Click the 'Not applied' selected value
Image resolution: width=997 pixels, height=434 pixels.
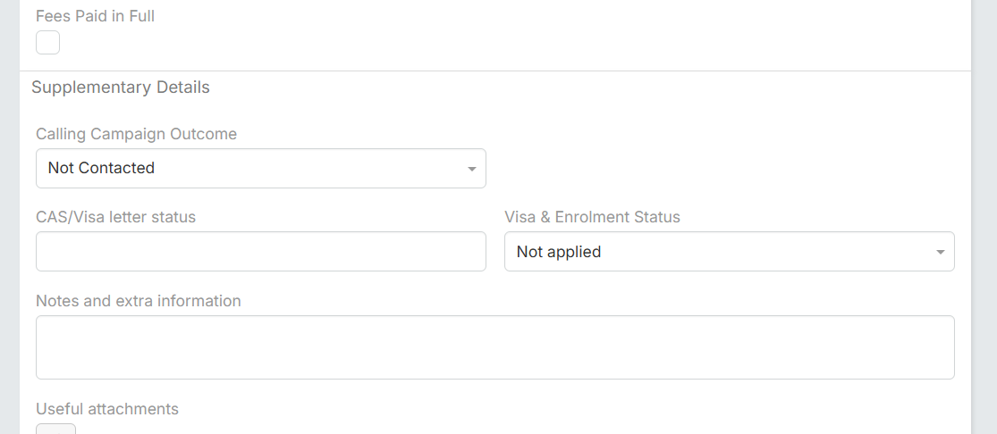tap(559, 252)
